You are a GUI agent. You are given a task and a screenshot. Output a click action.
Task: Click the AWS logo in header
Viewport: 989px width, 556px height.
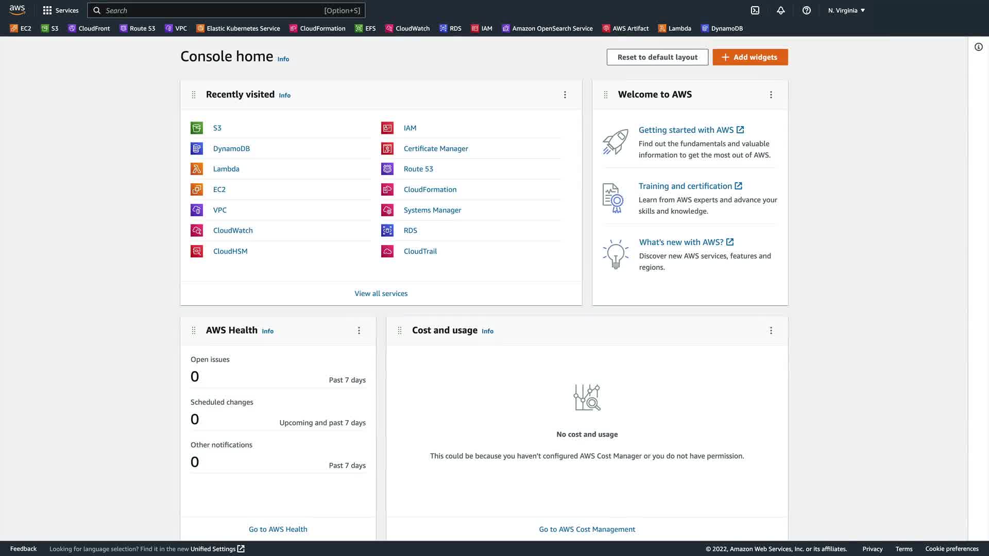click(x=17, y=10)
